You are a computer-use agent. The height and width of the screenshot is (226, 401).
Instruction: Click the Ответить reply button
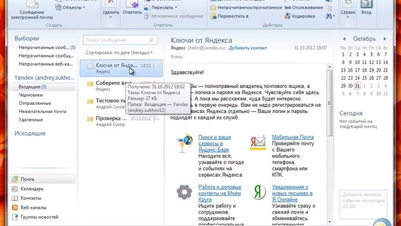132,8
